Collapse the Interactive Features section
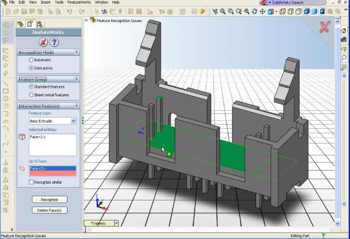The height and width of the screenshot is (239, 350). pyautogui.click(x=76, y=106)
